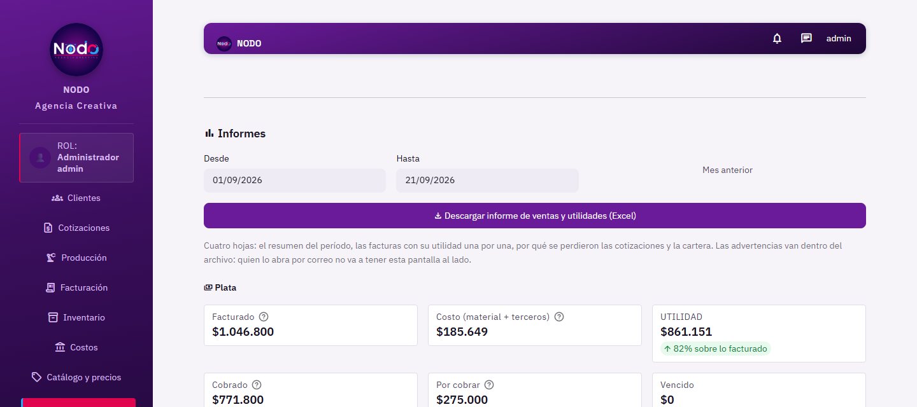Open the Desde date field
Viewport: 917px width, 407px height.
[295, 180]
